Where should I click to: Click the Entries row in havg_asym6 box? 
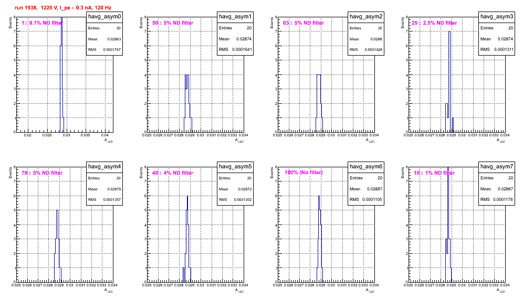click(366, 178)
